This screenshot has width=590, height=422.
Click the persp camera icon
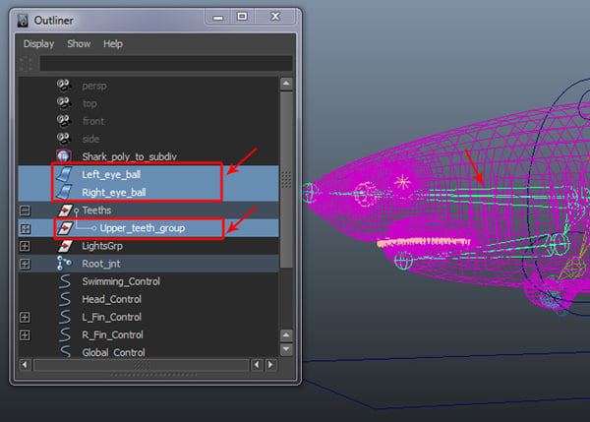(64, 86)
